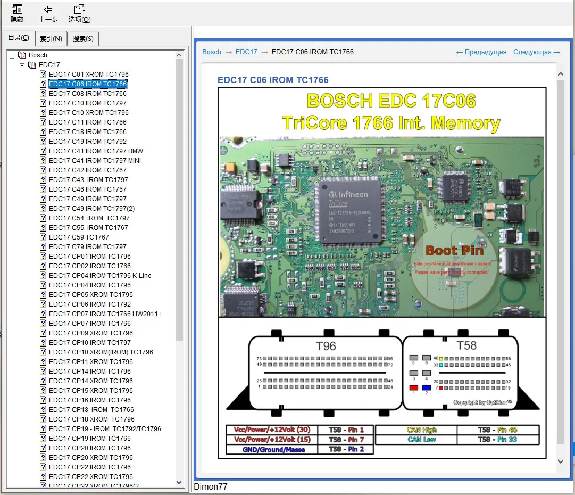The width and height of the screenshot is (575, 495).
Task: Switch to the Index (索引) tab
Action: coord(51,38)
